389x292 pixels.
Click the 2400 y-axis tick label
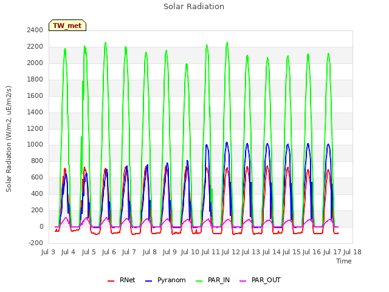pyautogui.click(x=35, y=30)
